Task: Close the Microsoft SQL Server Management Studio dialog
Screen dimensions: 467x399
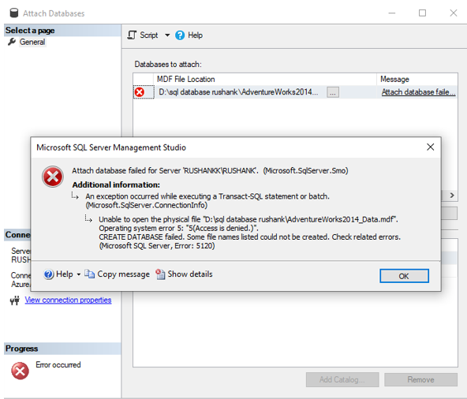Action: 430,147
